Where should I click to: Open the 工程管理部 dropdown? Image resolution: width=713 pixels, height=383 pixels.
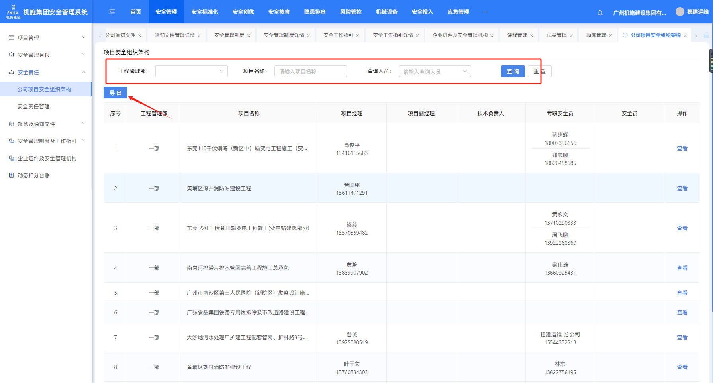point(191,71)
